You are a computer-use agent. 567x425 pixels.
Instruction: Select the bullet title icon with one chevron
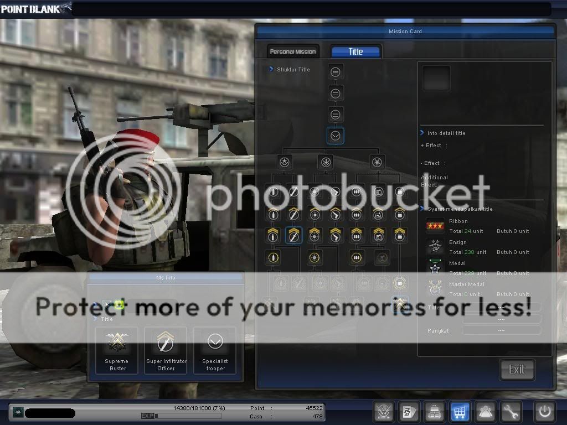click(x=274, y=214)
